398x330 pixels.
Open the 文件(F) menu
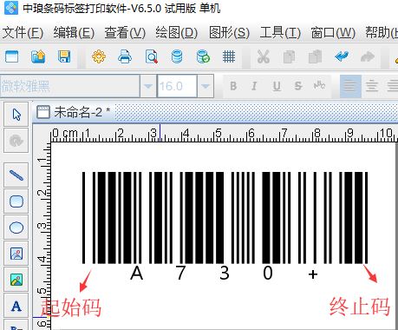click(23, 32)
